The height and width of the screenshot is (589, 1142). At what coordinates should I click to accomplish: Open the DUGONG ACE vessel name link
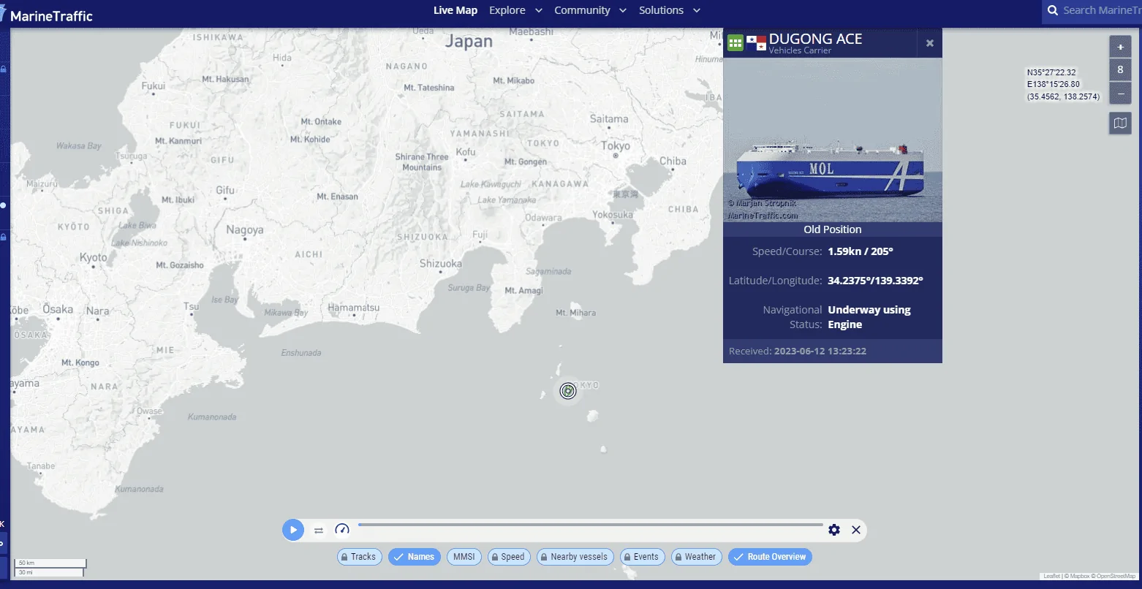(x=815, y=39)
